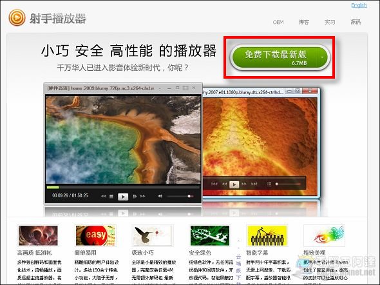Open the red 'easy' ball thumbnail
Image resolution: width=380 pixels, height=285 pixels.
click(95, 235)
